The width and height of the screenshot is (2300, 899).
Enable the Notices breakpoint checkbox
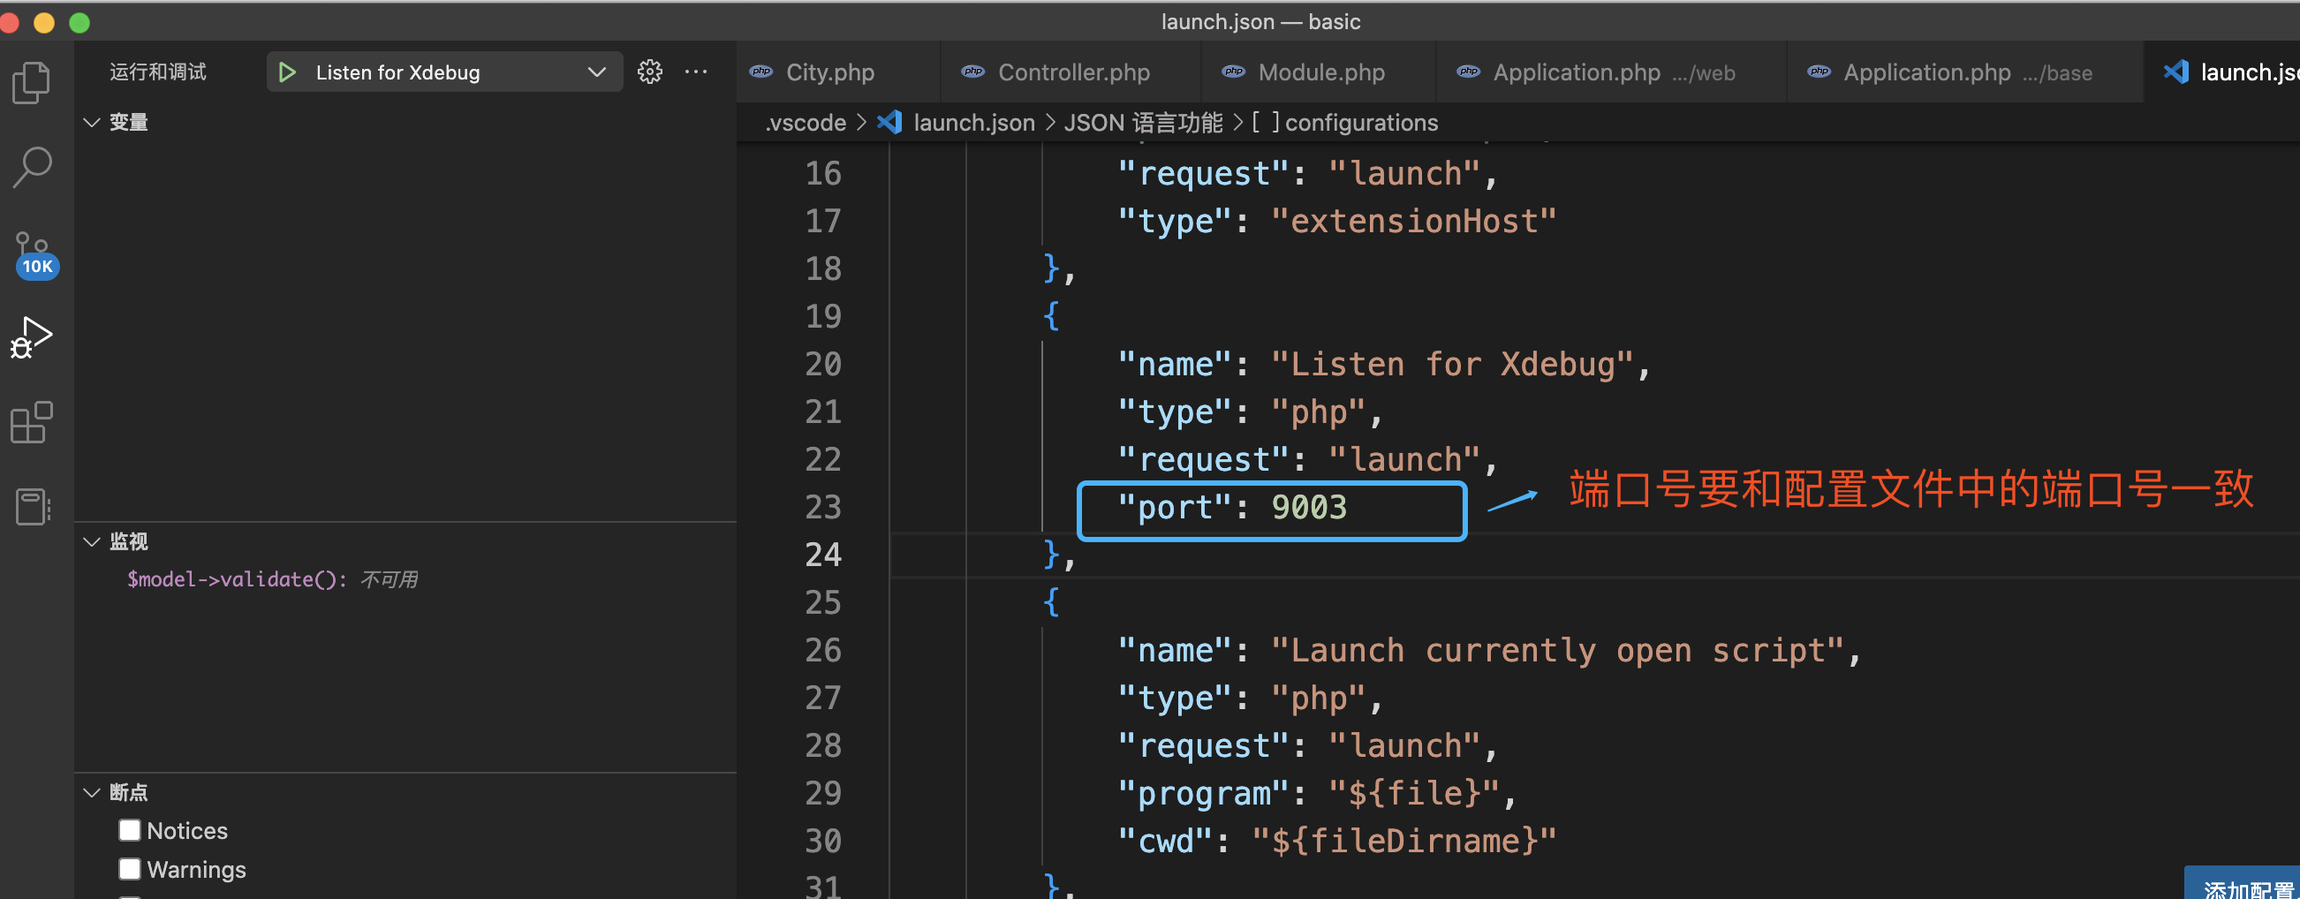(x=130, y=830)
